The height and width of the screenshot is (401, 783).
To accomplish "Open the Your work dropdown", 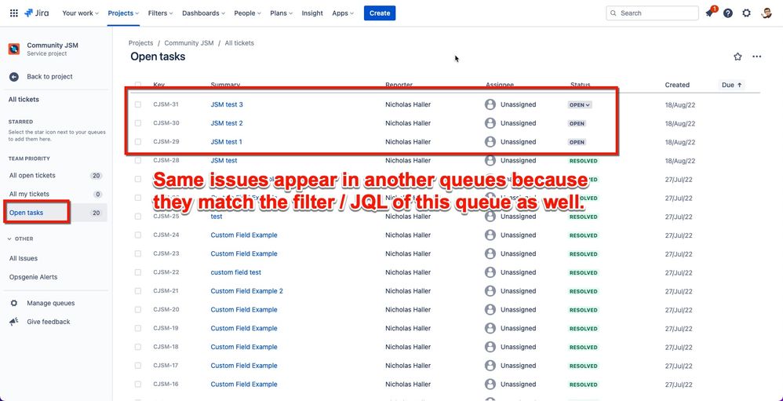I will (80, 13).
